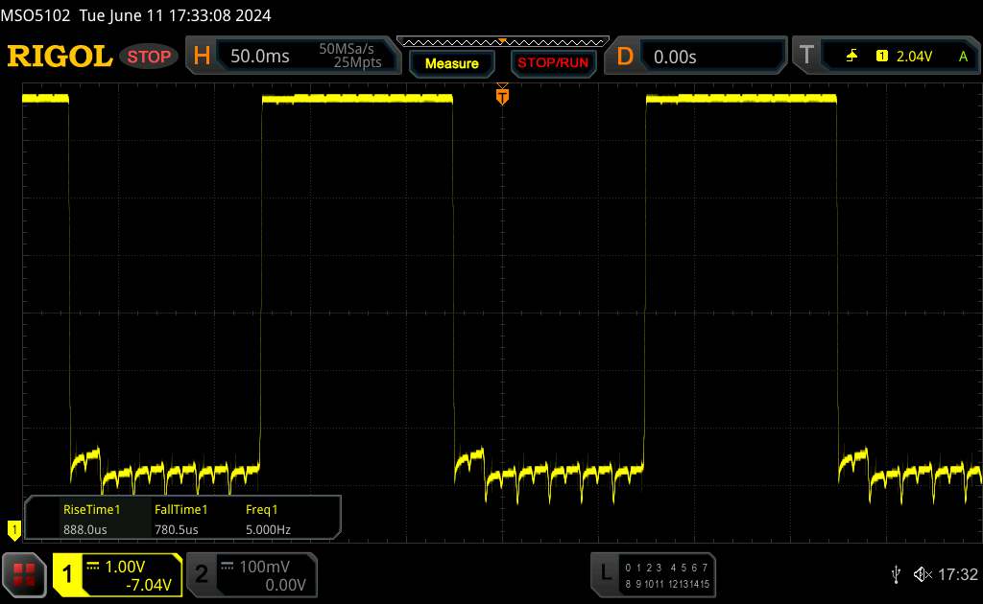The image size is (983, 604).
Task: Select channel 2 100mV vertical scale
Action: pyautogui.click(x=265, y=567)
